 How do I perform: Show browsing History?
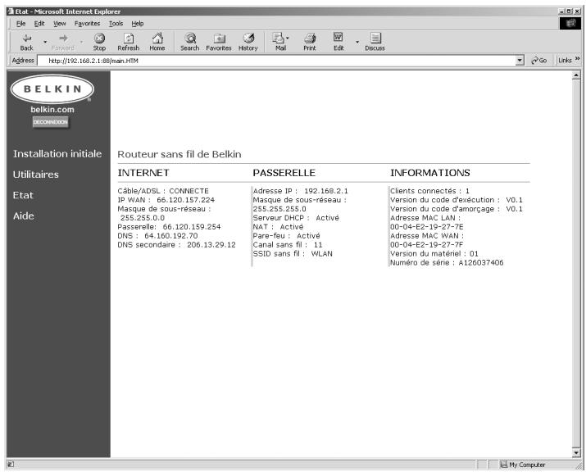click(x=248, y=42)
